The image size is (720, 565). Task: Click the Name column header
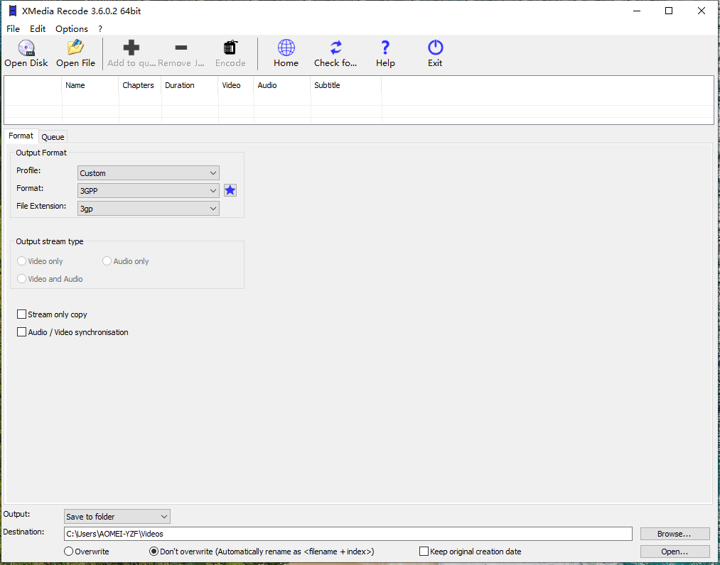click(90, 85)
